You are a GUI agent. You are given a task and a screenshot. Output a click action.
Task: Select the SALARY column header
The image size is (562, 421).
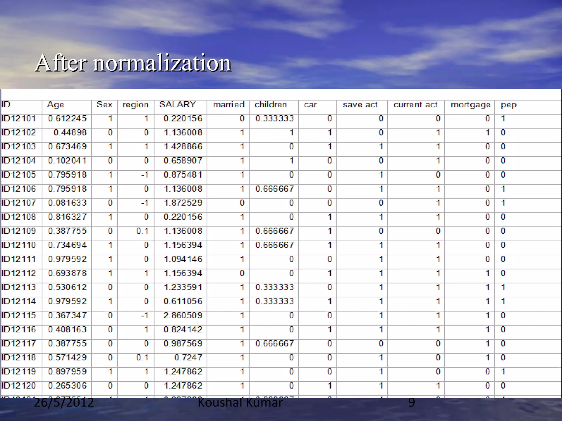point(178,104)
